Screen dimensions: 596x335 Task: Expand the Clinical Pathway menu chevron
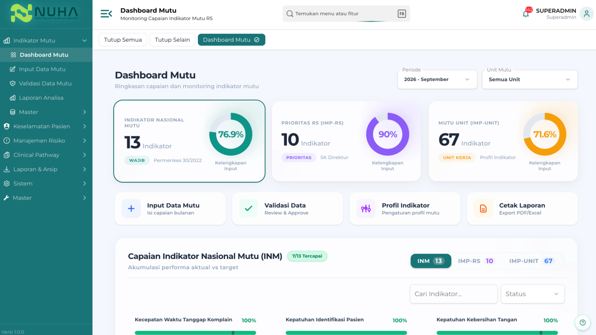pyautogui.click(x=85, y=155)
